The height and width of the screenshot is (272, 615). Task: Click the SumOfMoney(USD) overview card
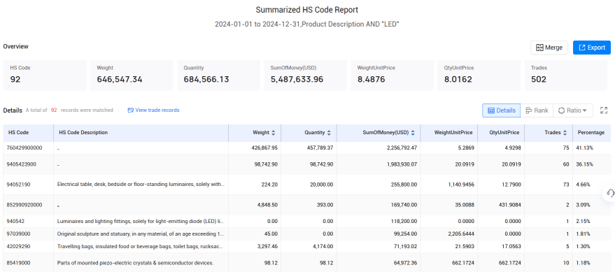point(305,76)
